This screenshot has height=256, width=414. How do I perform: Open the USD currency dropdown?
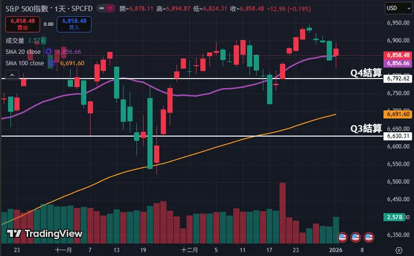click(x=399, y=8)
